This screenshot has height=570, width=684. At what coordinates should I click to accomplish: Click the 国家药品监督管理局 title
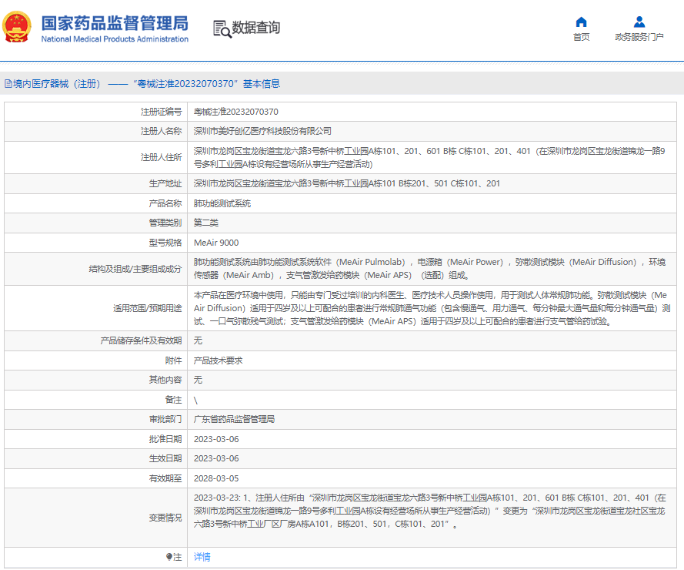click(115, 23)
